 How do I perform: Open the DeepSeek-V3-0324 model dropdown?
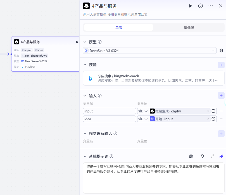pos(150,50)
